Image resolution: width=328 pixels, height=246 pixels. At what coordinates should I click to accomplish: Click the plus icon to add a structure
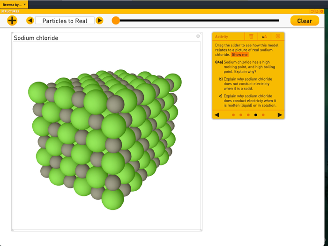pos(12,21)
